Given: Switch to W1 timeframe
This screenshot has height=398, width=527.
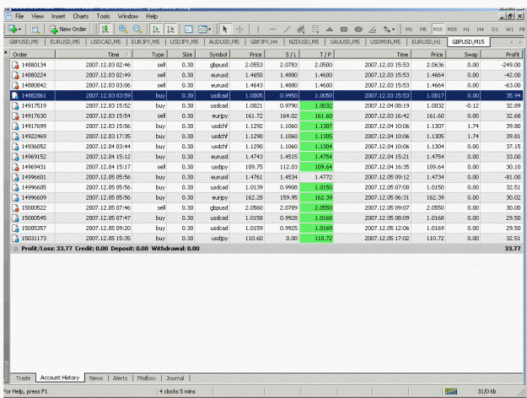Looking at the screenshot, I should coord(509,30).
